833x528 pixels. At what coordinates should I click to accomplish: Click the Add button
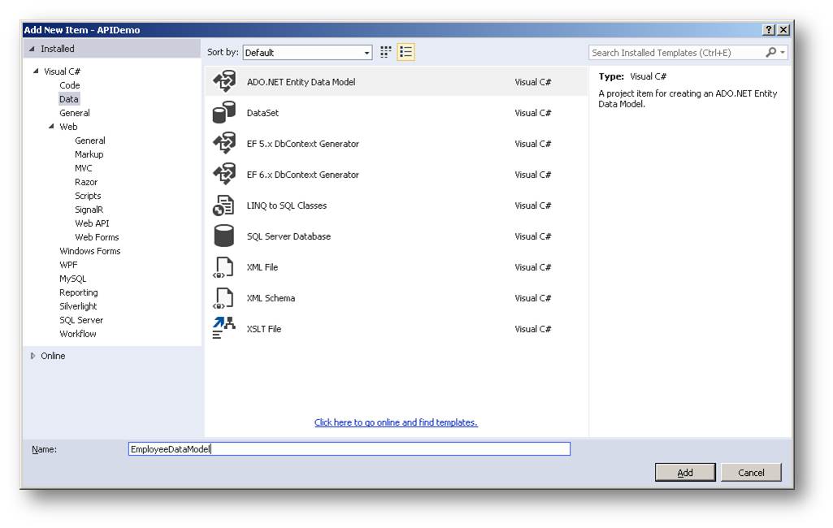pos(685,472)
